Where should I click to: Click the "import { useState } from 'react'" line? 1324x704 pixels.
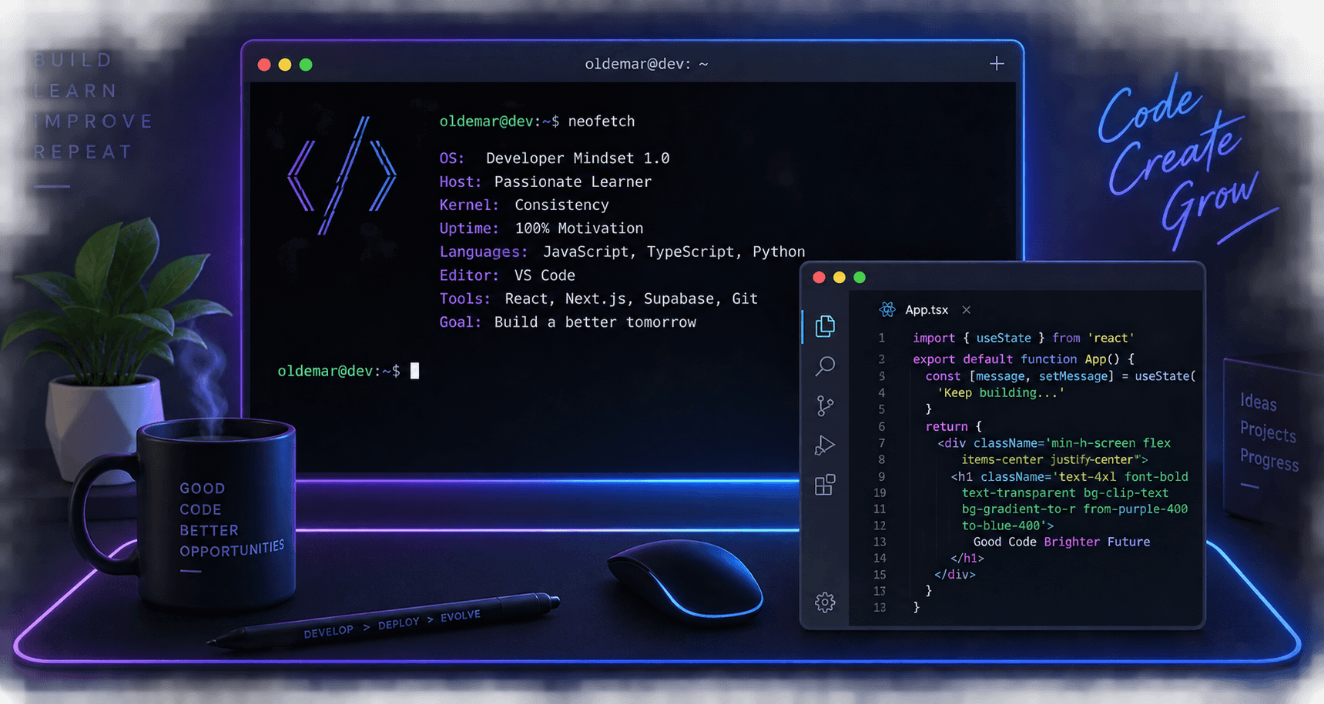[x=1024, y=338]
